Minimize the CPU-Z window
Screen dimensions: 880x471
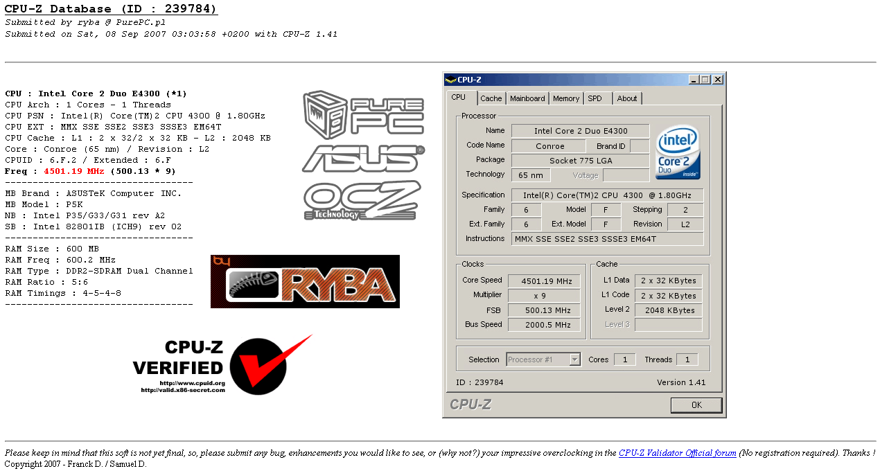pos(694,80)
